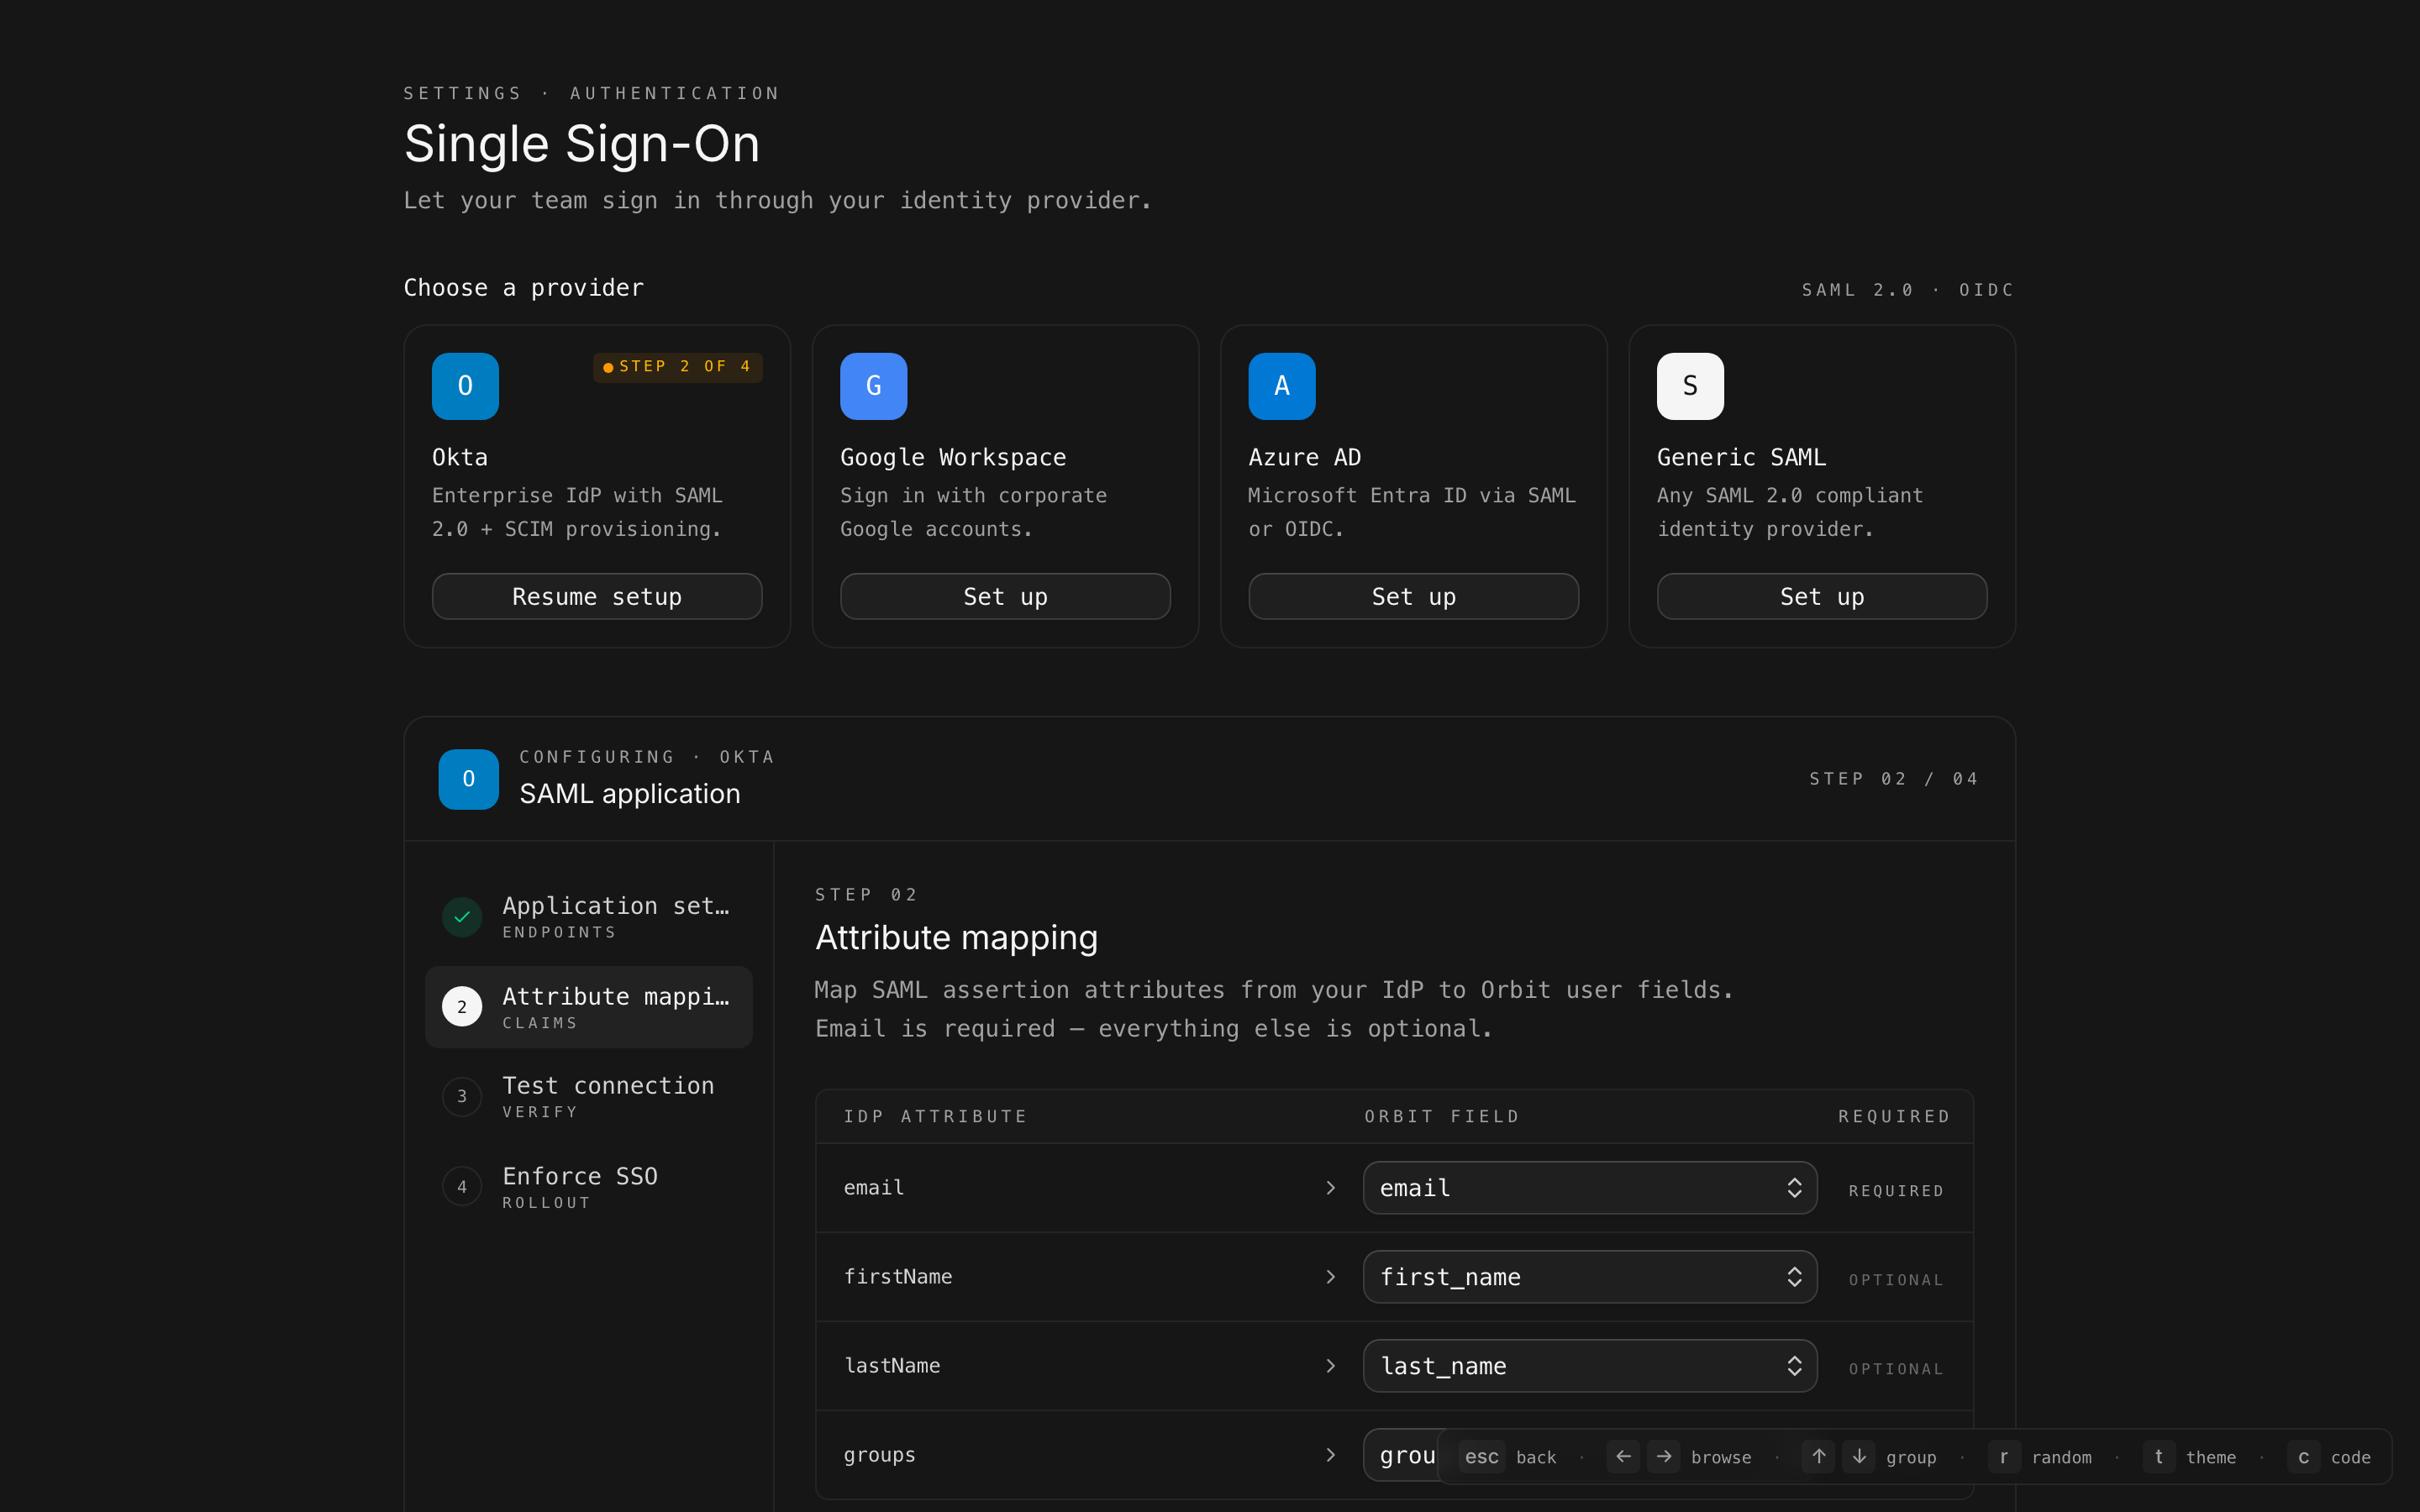
Task: Click the t theme shortcut key
Action: 2158,1456
